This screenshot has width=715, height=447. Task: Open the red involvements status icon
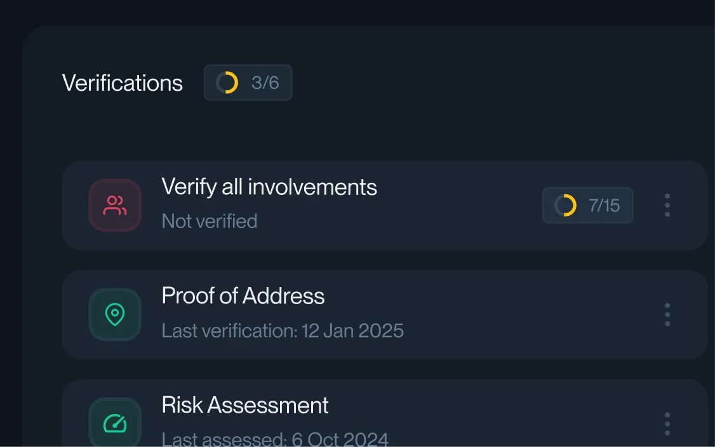click(x=114, y=204)
